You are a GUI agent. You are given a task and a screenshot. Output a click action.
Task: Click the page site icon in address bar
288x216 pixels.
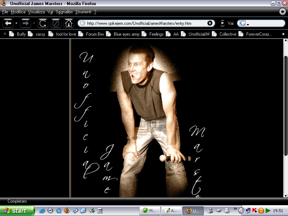(82, 23)
